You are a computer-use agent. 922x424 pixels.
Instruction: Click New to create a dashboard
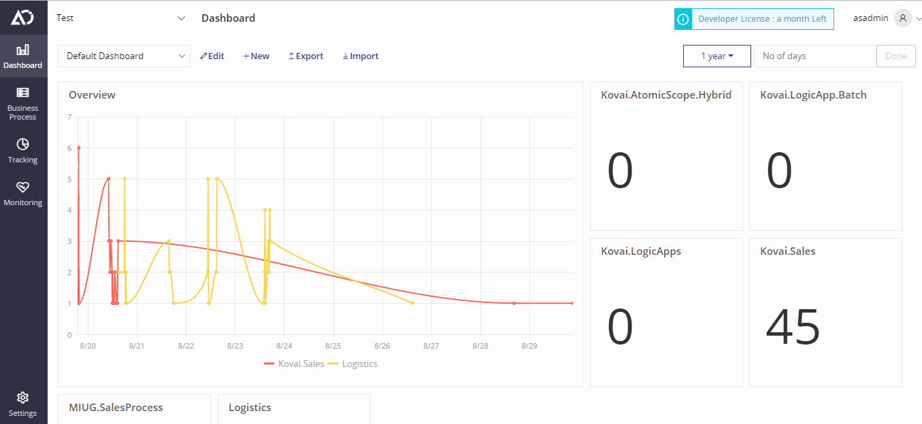(256, 56)
